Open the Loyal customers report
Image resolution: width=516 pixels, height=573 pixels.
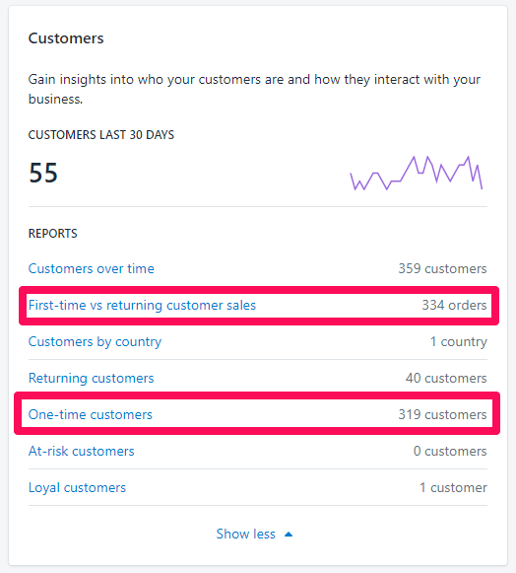(77, 488)
